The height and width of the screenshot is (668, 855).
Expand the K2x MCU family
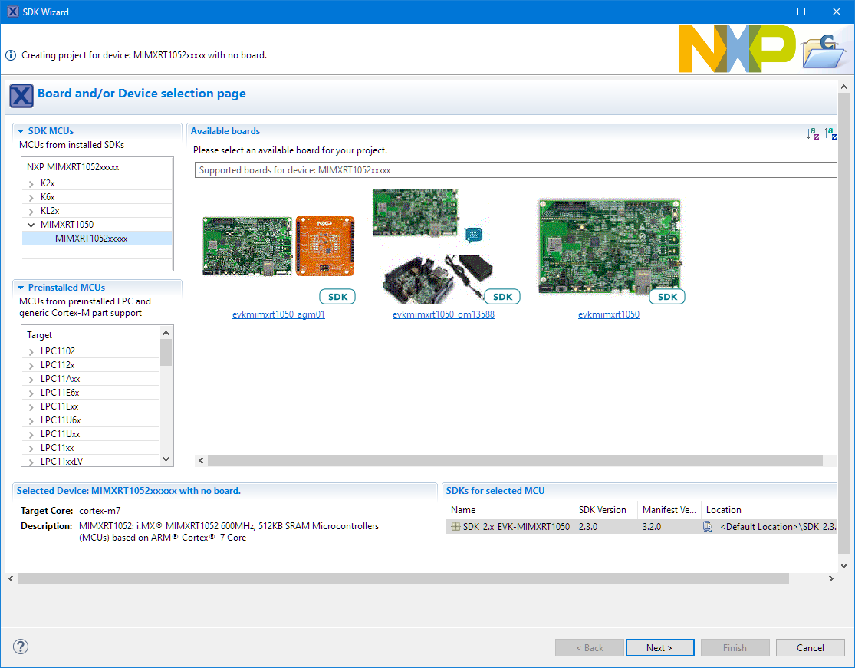click(31, 184)
